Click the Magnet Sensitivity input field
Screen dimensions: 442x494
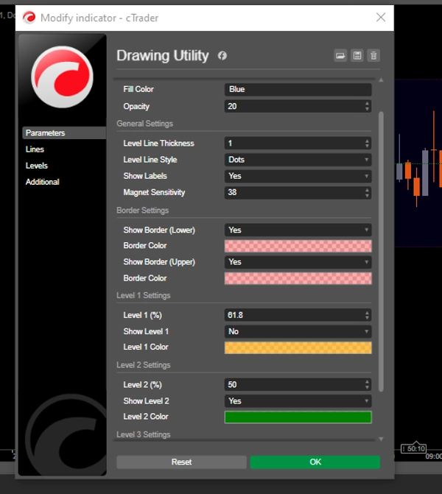pyautogui.click(x=293, y=193)
